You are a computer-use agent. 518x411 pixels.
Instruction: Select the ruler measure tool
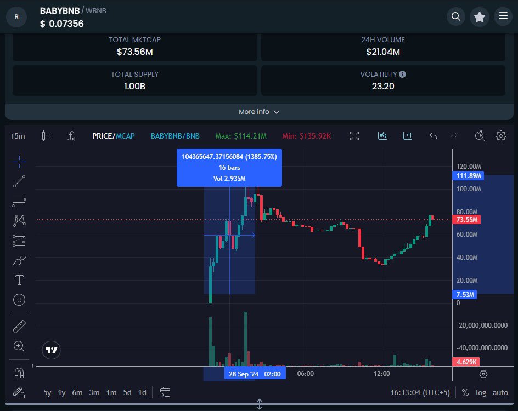point(19,327)
